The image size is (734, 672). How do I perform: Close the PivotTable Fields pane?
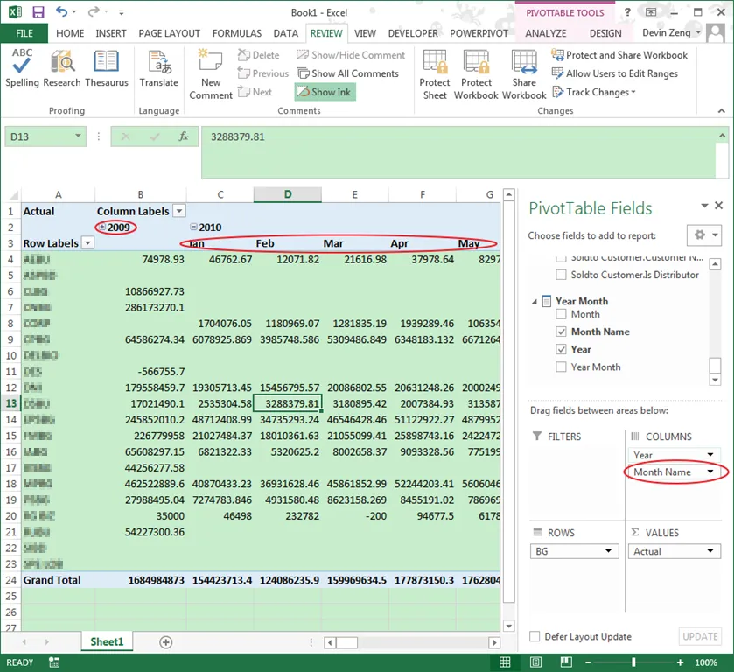[718, 206]
